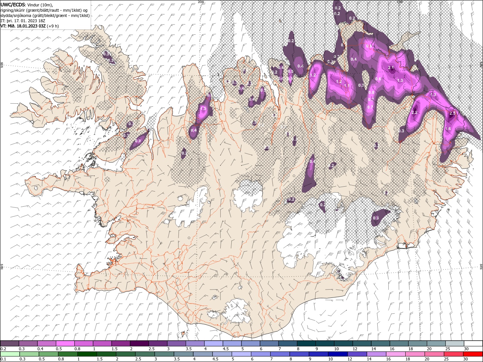483x362 pixels.
Task: Click top-row lavender swatch between 4 and 4.5
Action: pos(214,344)
